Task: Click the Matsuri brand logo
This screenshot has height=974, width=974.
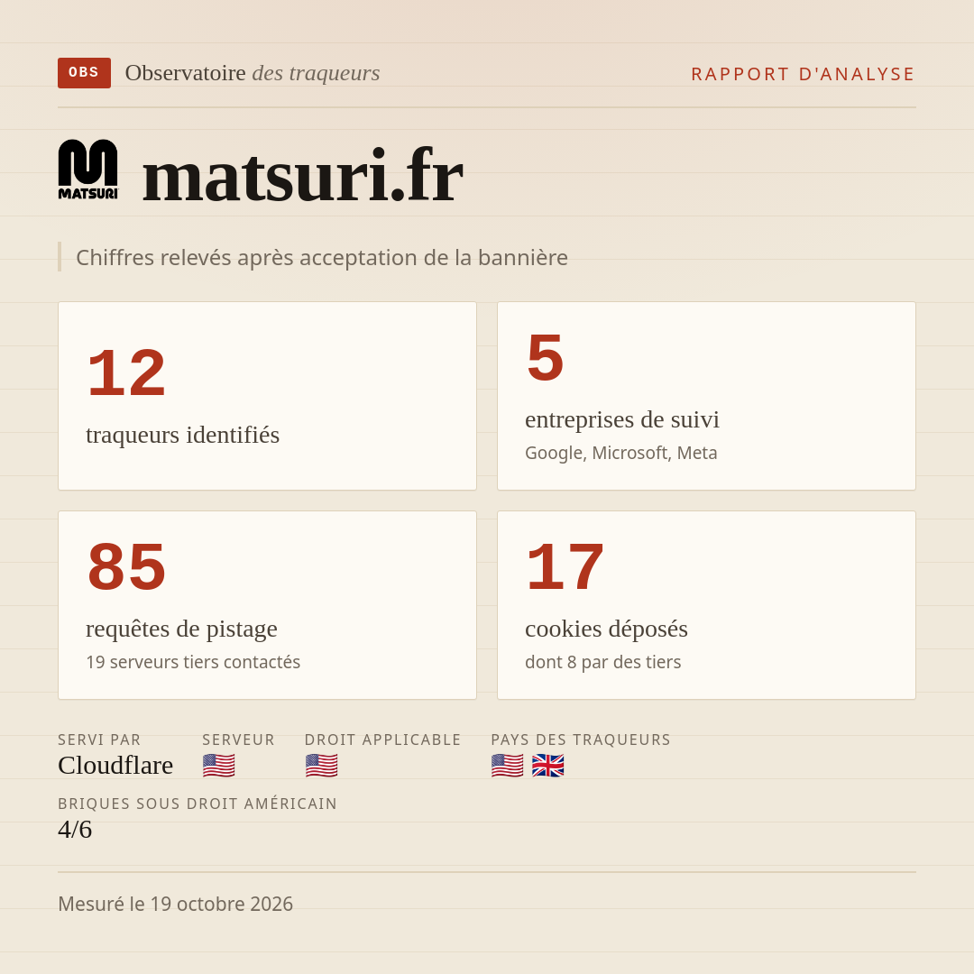Action: tap(87, 170)
